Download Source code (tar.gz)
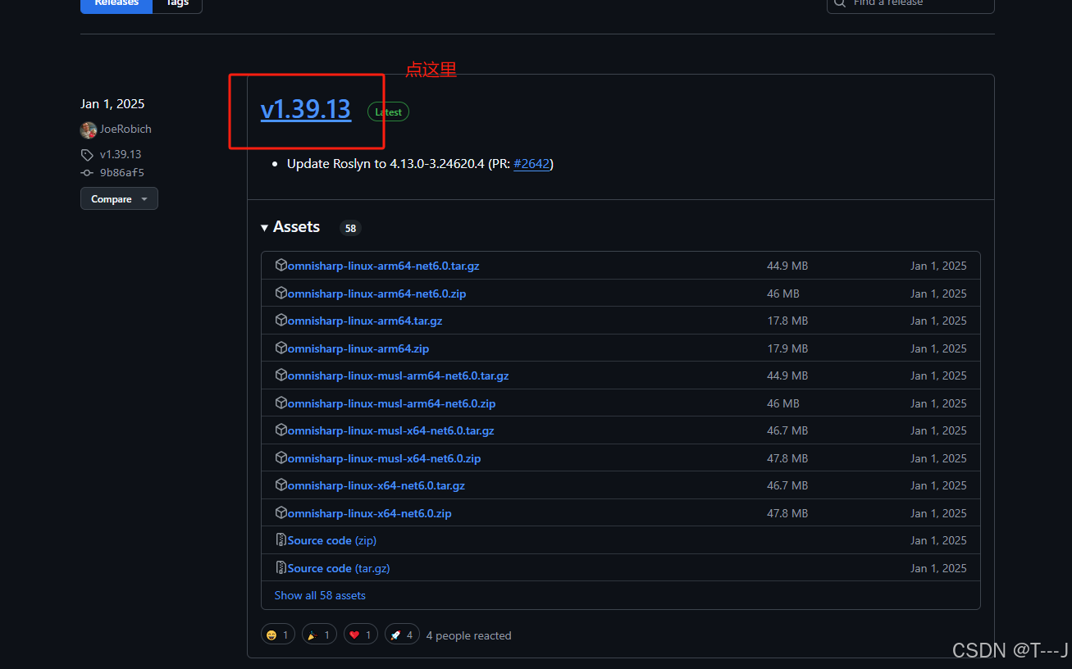 coord(338,568)
